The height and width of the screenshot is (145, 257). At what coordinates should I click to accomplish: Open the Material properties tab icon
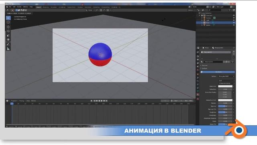[x=198, y=95]
